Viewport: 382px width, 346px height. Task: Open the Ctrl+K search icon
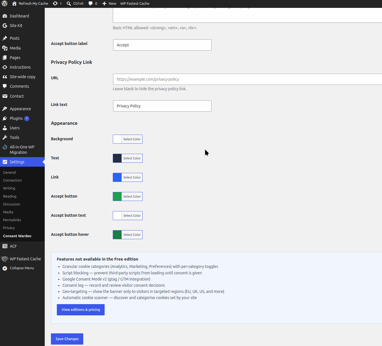point(69,3)
